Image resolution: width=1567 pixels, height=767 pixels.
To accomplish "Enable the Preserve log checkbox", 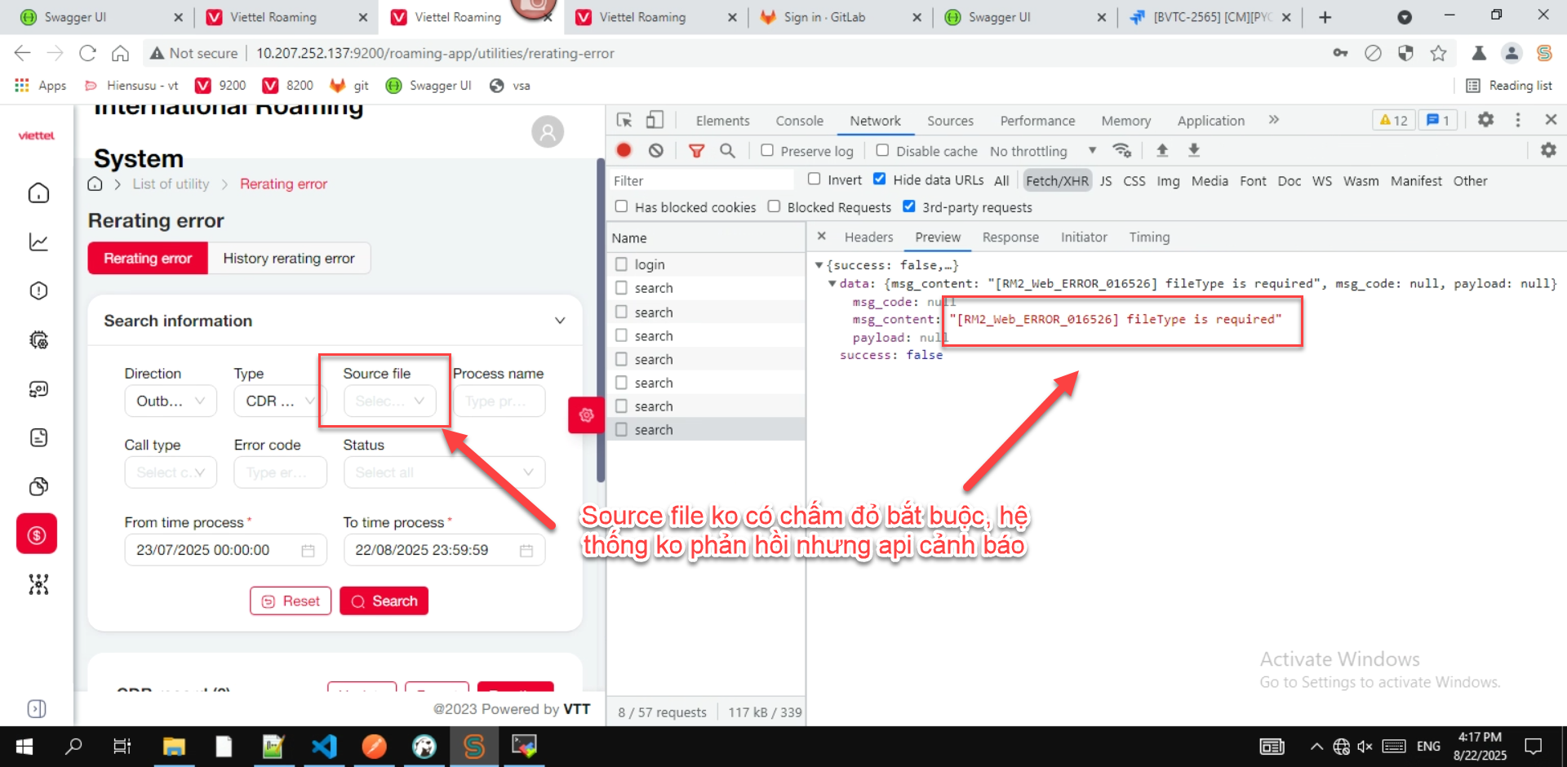I will tap(767, 150).
